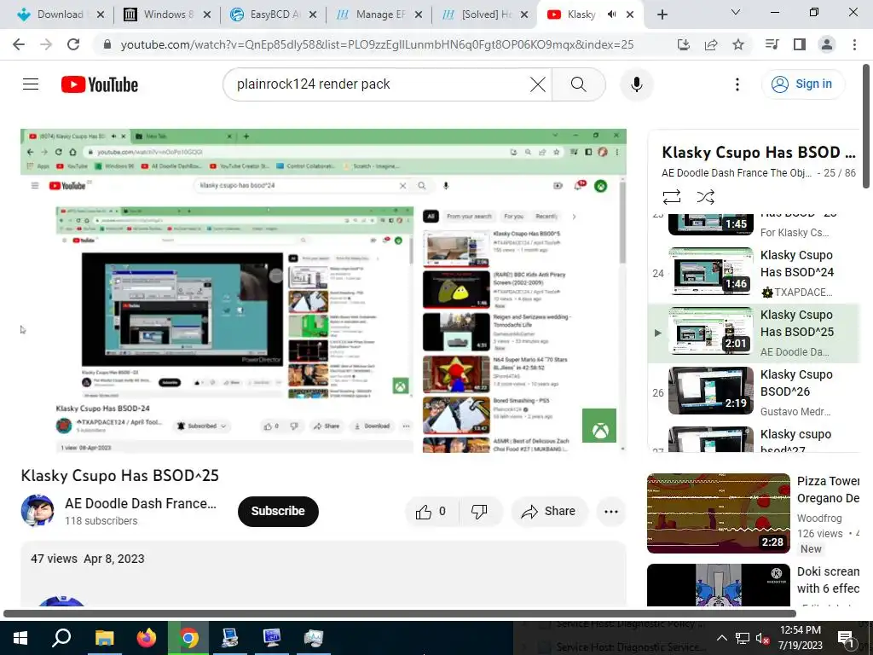Viewport: 873px width, 655px height.
Task: Mute the Klasky tab via speaker icon
Action: 612,14
